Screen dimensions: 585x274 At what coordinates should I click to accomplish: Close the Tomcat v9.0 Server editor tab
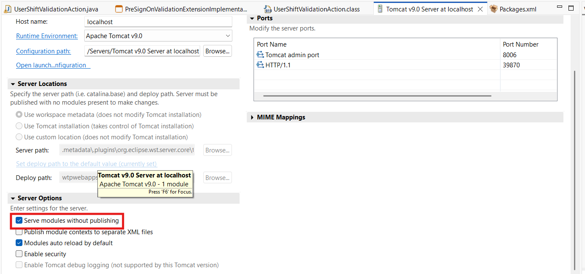(x=480, y=9)
